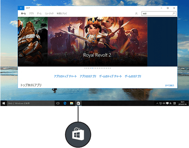Click the first carousel page dot
This screenshot has height=148, width=189.
tap(85, 68)
